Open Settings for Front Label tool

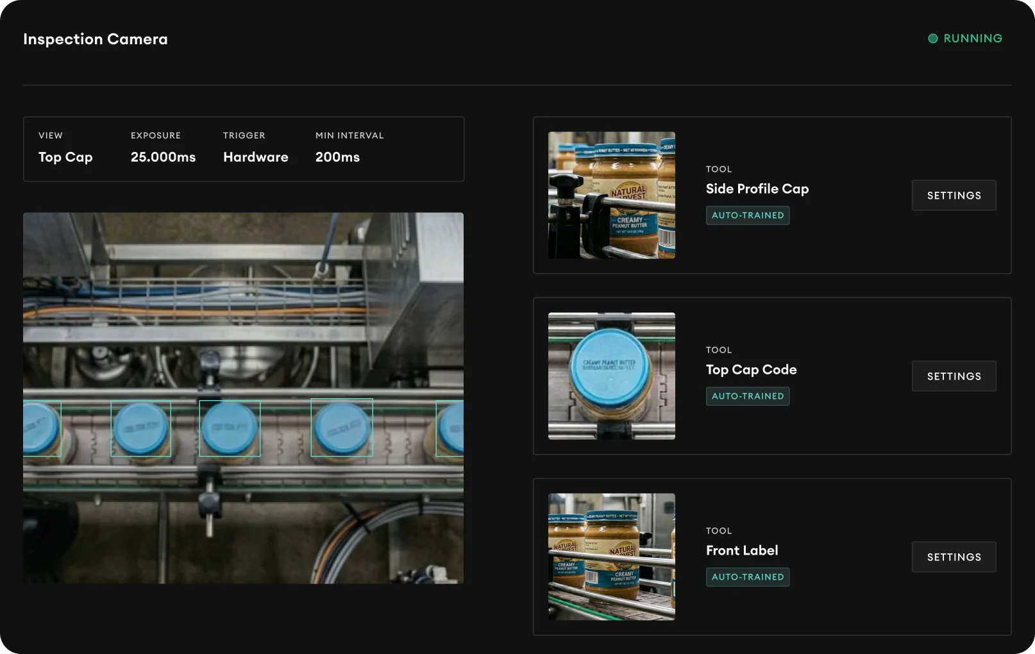point(954,557)
